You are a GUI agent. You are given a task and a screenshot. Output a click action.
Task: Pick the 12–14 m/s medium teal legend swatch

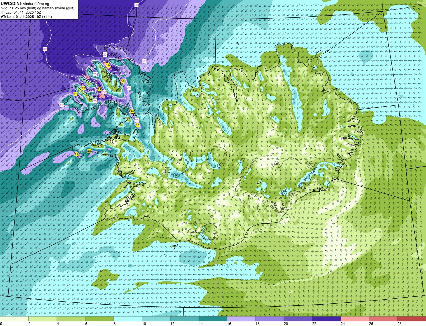click(x=184, y=319)
